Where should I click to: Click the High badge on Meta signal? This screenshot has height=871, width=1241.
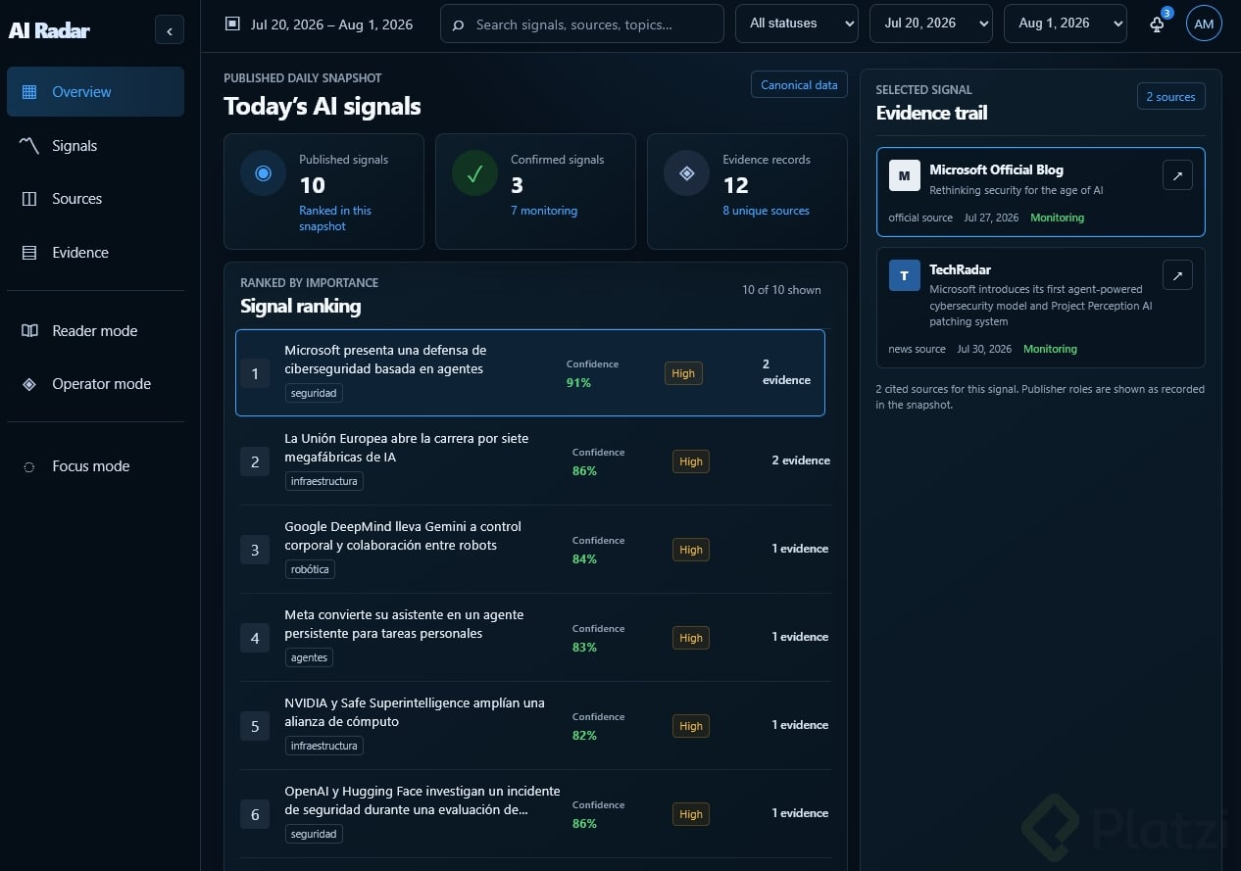point(691,638)
